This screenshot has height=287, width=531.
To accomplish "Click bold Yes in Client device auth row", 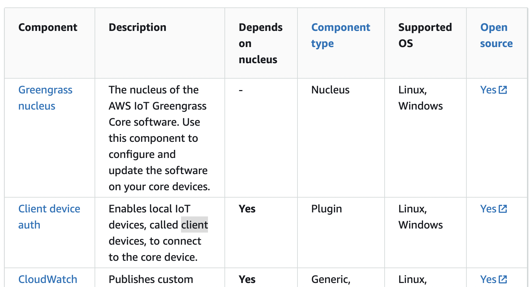I will tap(247, 209).
